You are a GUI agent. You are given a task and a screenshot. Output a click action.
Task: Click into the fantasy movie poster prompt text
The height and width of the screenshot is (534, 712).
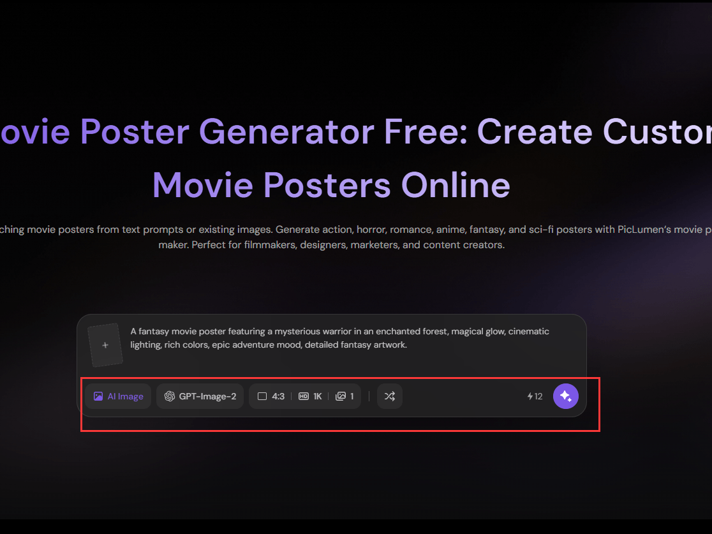(339, 338)
